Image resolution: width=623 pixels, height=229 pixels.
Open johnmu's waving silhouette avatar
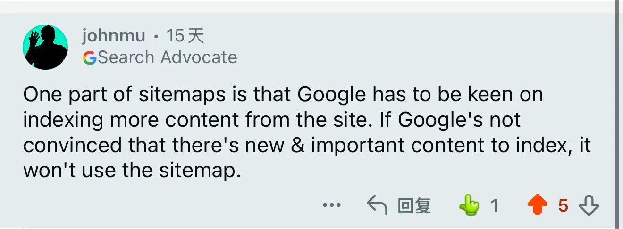(45, 47)
